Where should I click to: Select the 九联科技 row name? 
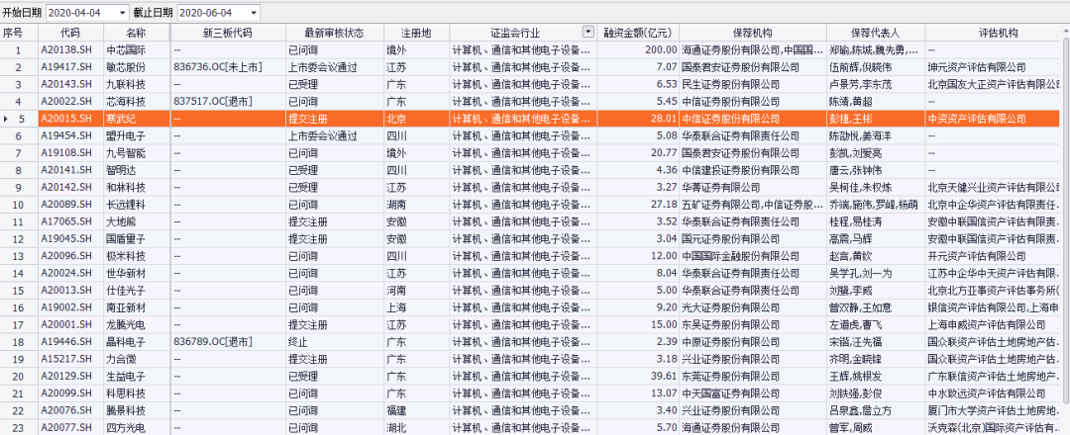coord(137,84)
